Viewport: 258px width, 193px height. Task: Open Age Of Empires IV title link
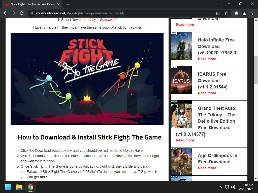[218, 159]
